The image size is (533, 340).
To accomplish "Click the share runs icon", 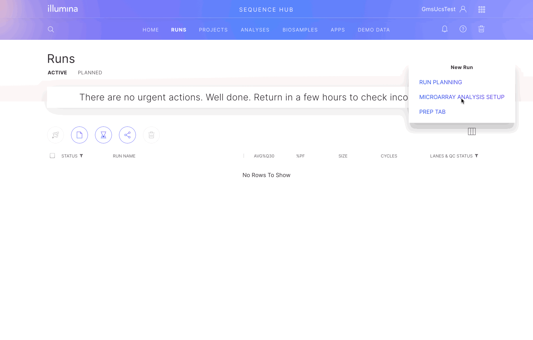I will coord(127,135).
